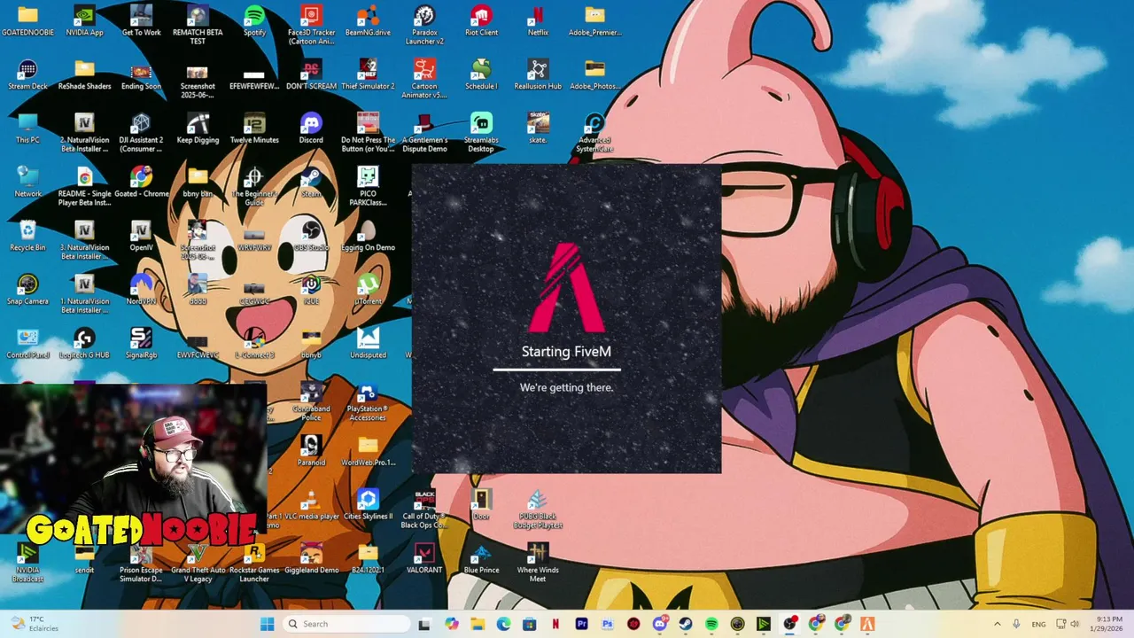Viewport: 1134px width, 638px height.
Task: Select Thief Simulator 2 desktop icon
Action: pos(368,74)
